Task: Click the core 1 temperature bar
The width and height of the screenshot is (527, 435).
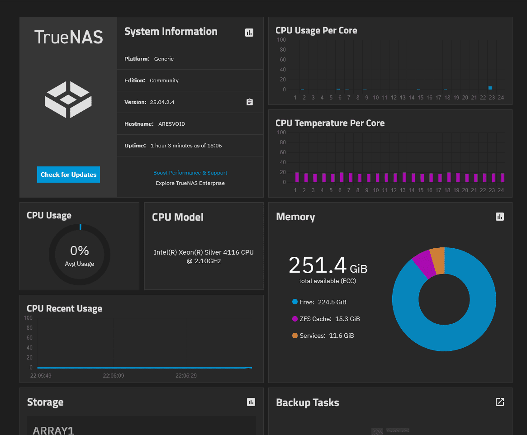Action: click(x=297, y=177)
